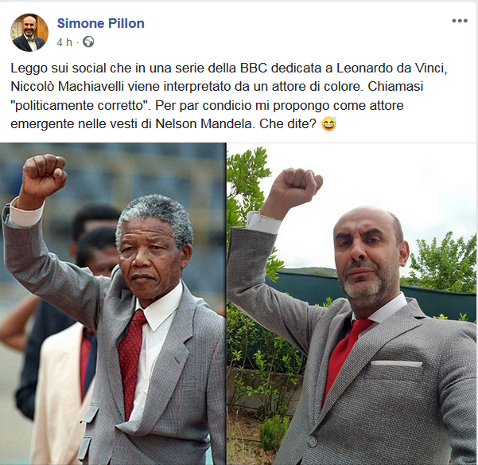Open the Simone Pillon profile name link
This screenshot has width=478, height=465.
point(100,23)
